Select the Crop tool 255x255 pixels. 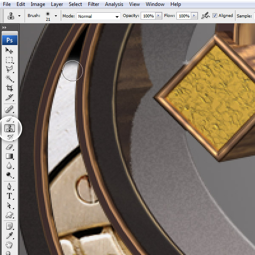point(9,88)
